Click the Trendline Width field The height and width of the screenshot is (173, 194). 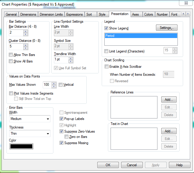pyautogui.click(x=61, y=60)
